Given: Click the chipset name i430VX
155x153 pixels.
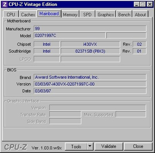Looking at the screenshot, I should pos(90,44).
